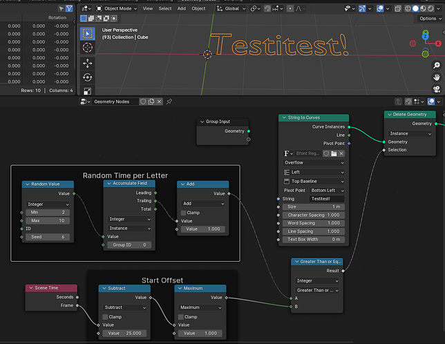Click the String field containing Testitest!
The height and width of the screenshot is (344, 445).
[327, 199]
